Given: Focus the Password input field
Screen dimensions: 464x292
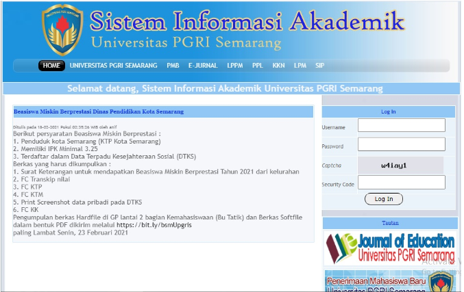Looking at the screenshot, I should coord(401,146).
